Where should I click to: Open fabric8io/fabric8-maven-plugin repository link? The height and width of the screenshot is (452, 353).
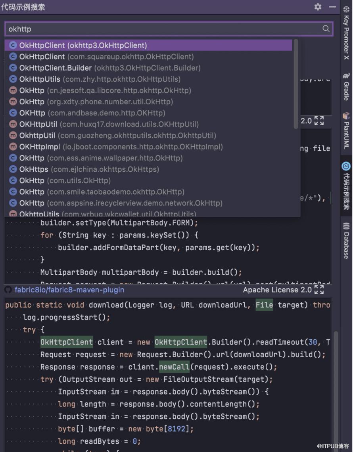69,290
